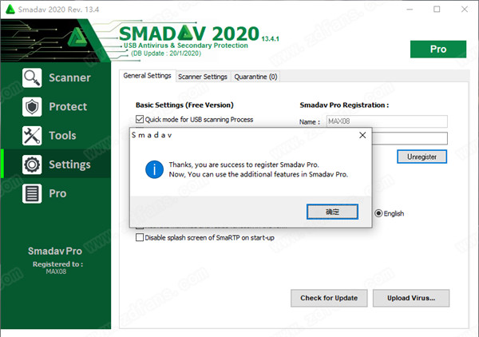Toggle Quick mode for USB scanning checkbox
479x337 pixels.
pos(140,119)
